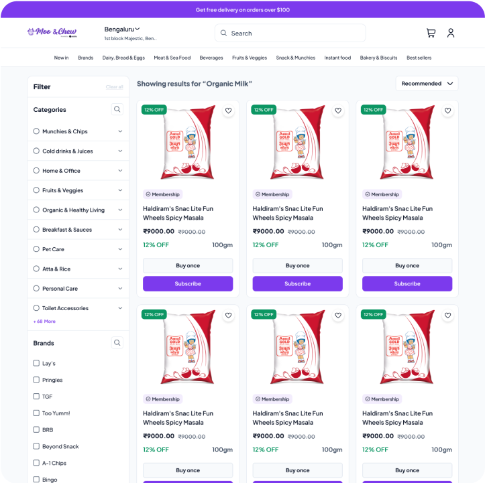
Task: Click Buy once on first top-row product
Action: click(x=188, y=265)
